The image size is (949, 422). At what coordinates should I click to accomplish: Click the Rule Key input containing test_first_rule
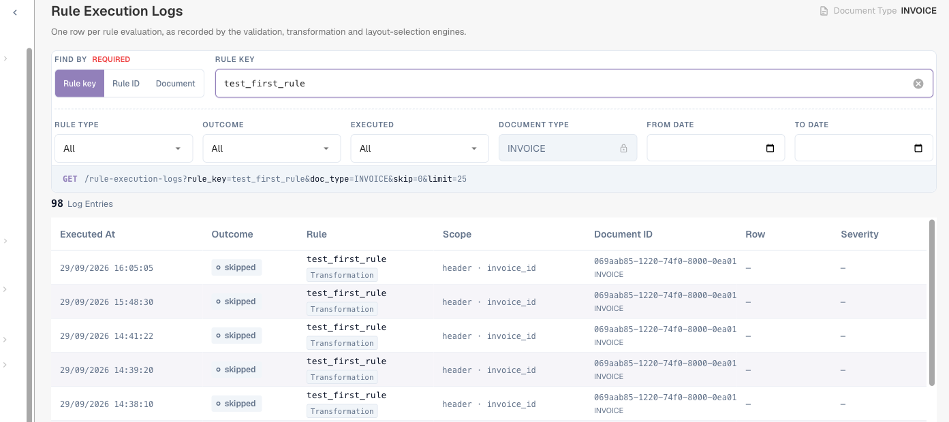[574, 84]
